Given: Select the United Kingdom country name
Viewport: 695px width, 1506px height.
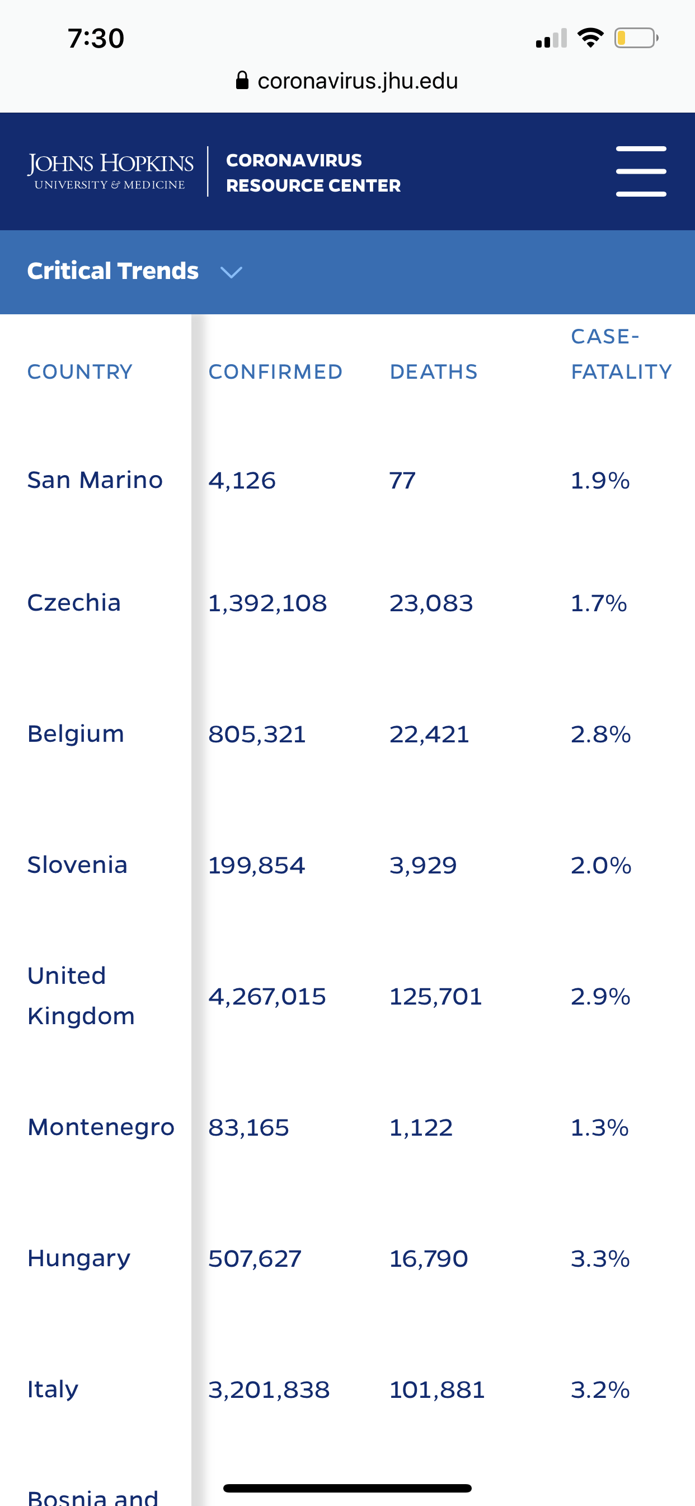Looking at the screenshot, I should [x=81, y=996].
